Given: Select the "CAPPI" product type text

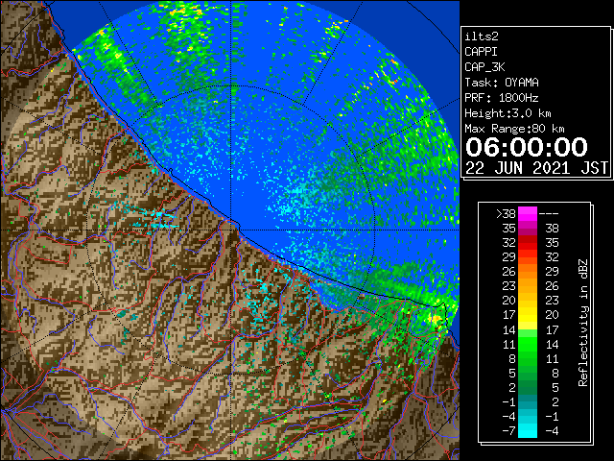Looking at the screenshot, I should click(x=481, y=52).
